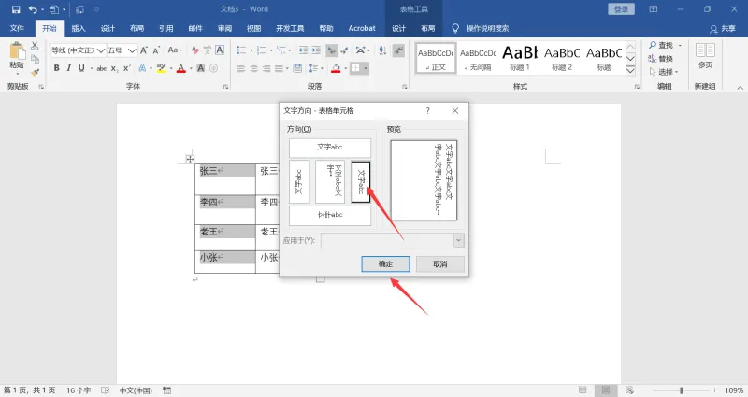Align text left
748x397 pixels.
241,68
